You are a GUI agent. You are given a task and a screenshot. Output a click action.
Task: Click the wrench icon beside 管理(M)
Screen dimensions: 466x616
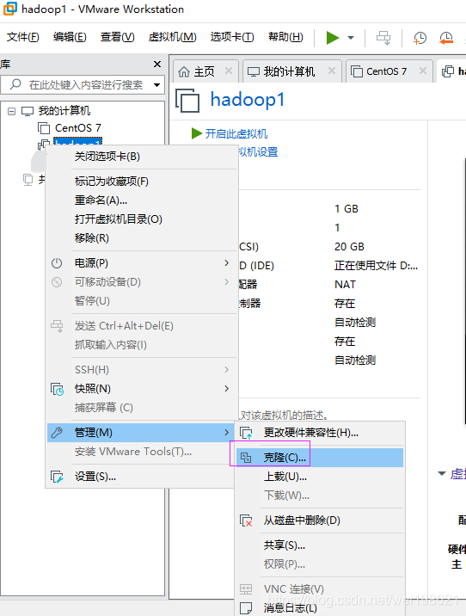[57, 433]
